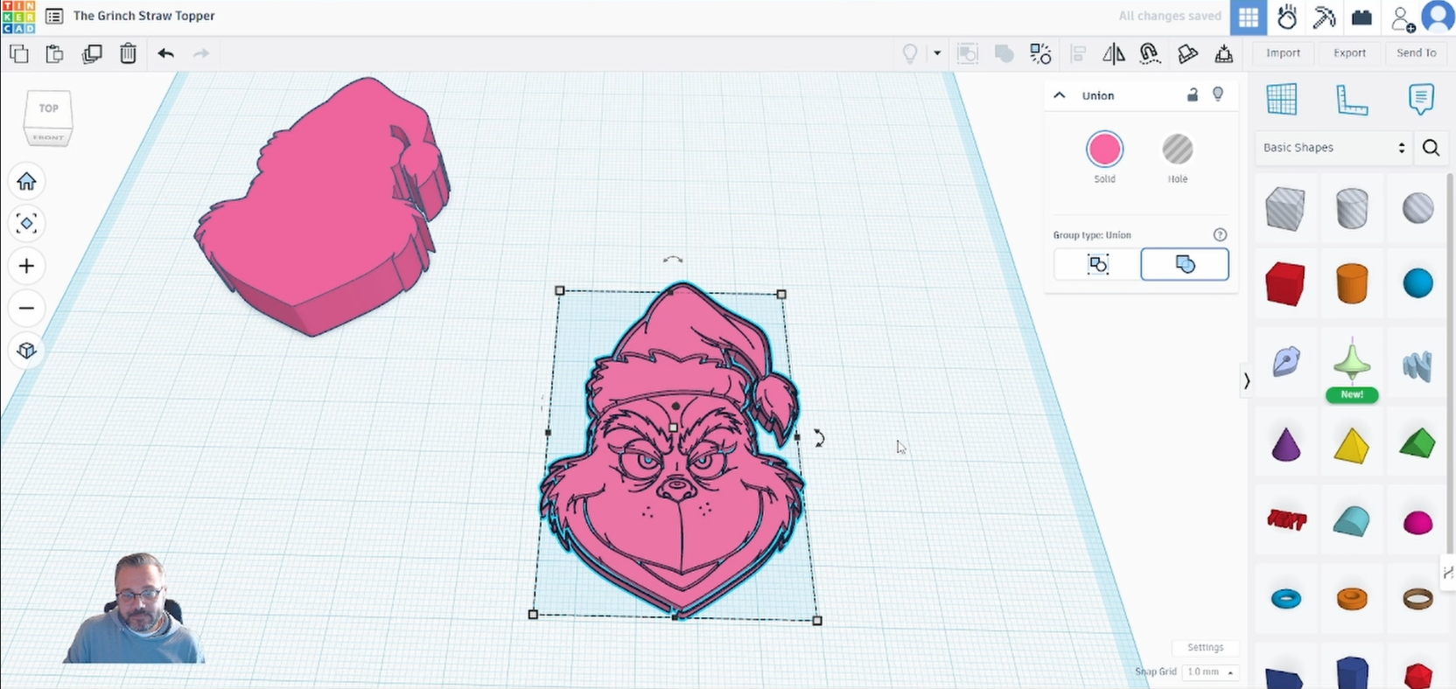Zoom in with the plus icon

click(x=26, y=266)
